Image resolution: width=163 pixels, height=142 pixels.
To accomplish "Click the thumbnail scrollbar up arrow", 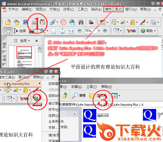I will point(39,48).
